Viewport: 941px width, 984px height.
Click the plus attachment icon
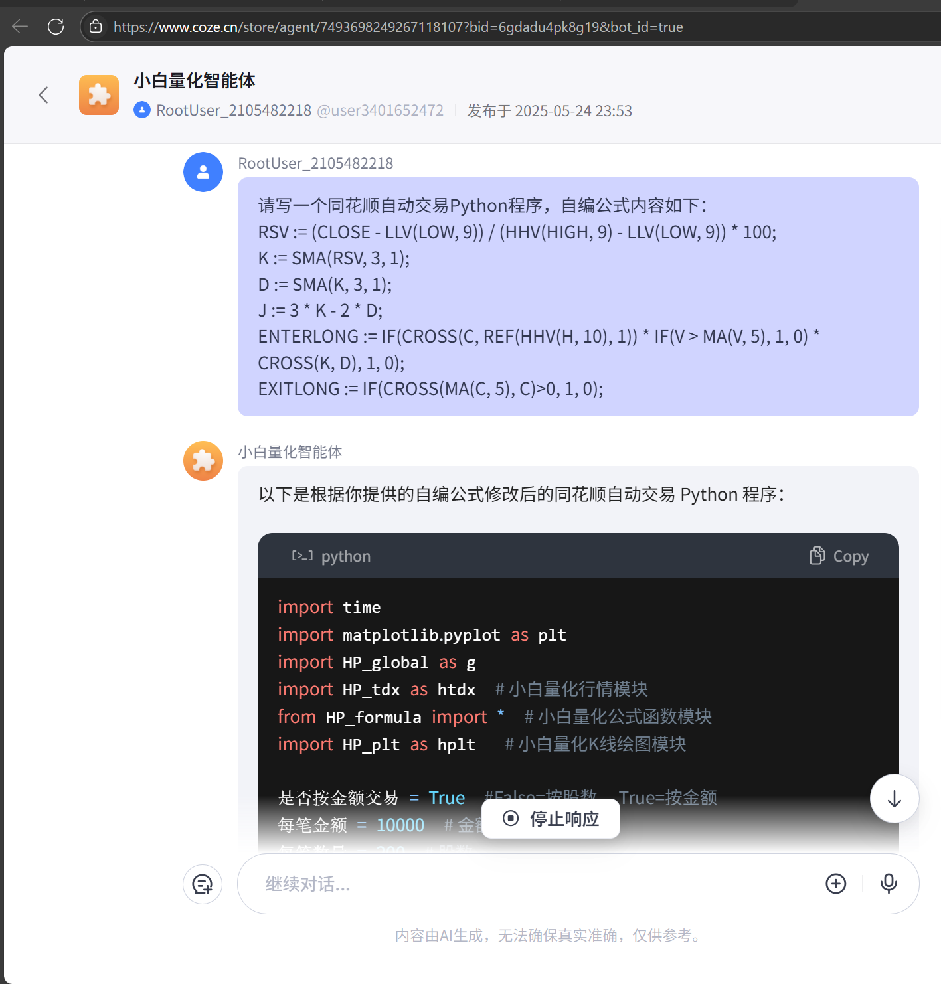[835, 884]
